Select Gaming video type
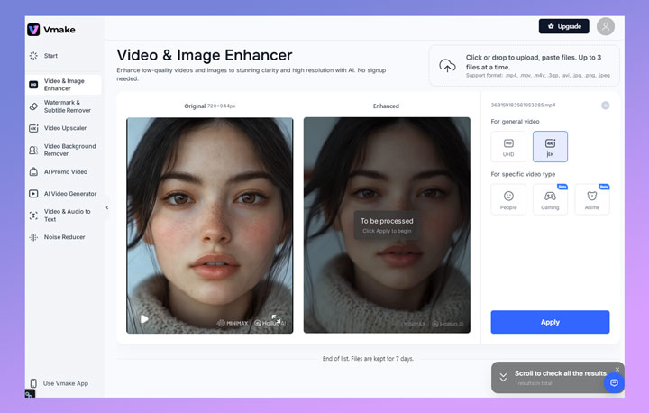The image size is (649, 413). pyautogui.click(x=550, y=199)
